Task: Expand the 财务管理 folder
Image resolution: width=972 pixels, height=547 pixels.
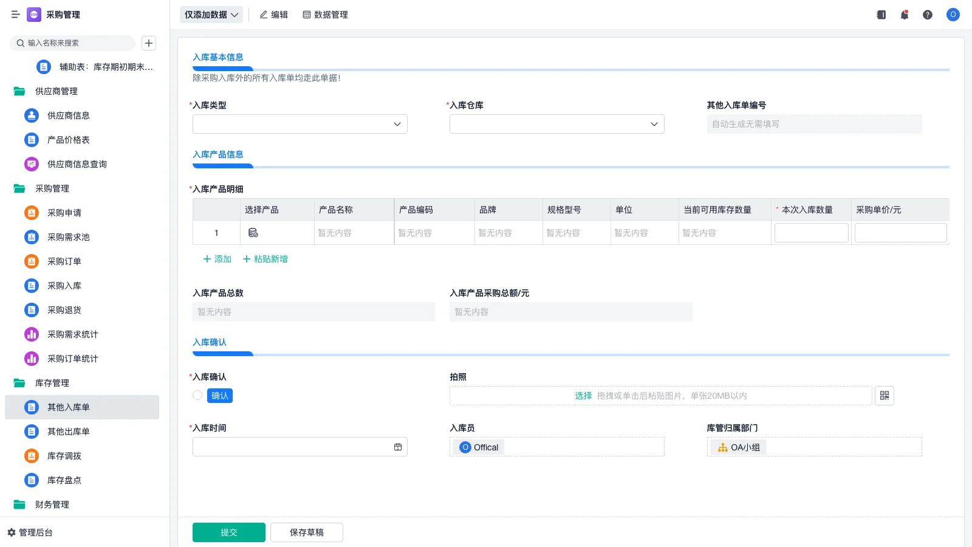Action: coord(19,504)
